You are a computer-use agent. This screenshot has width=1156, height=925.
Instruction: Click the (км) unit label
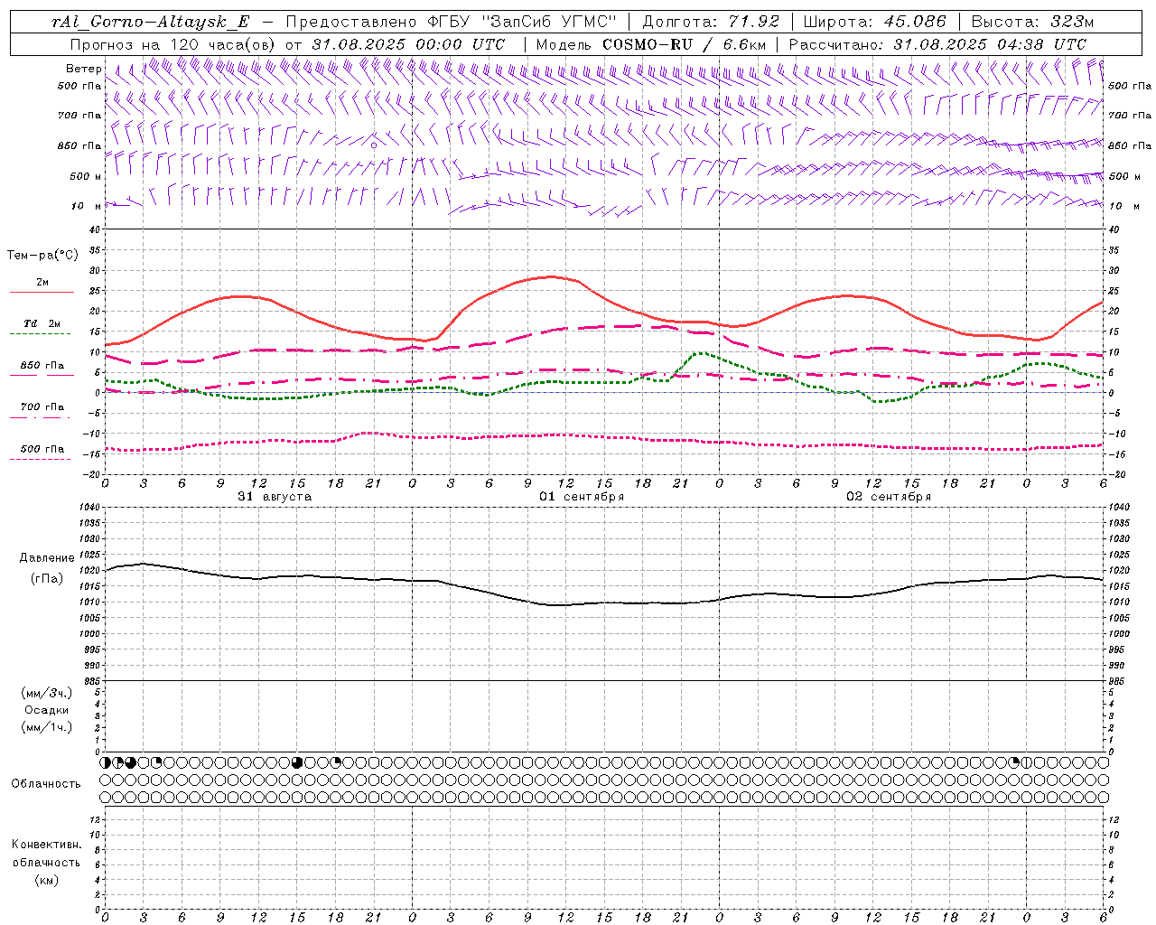46,880
